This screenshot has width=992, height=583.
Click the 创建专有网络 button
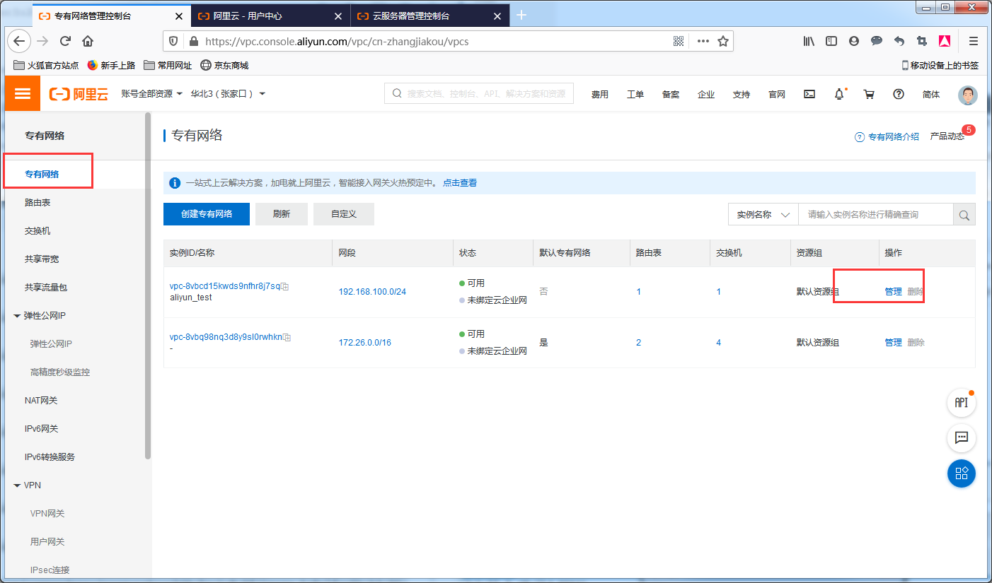(x=206, y=213)
